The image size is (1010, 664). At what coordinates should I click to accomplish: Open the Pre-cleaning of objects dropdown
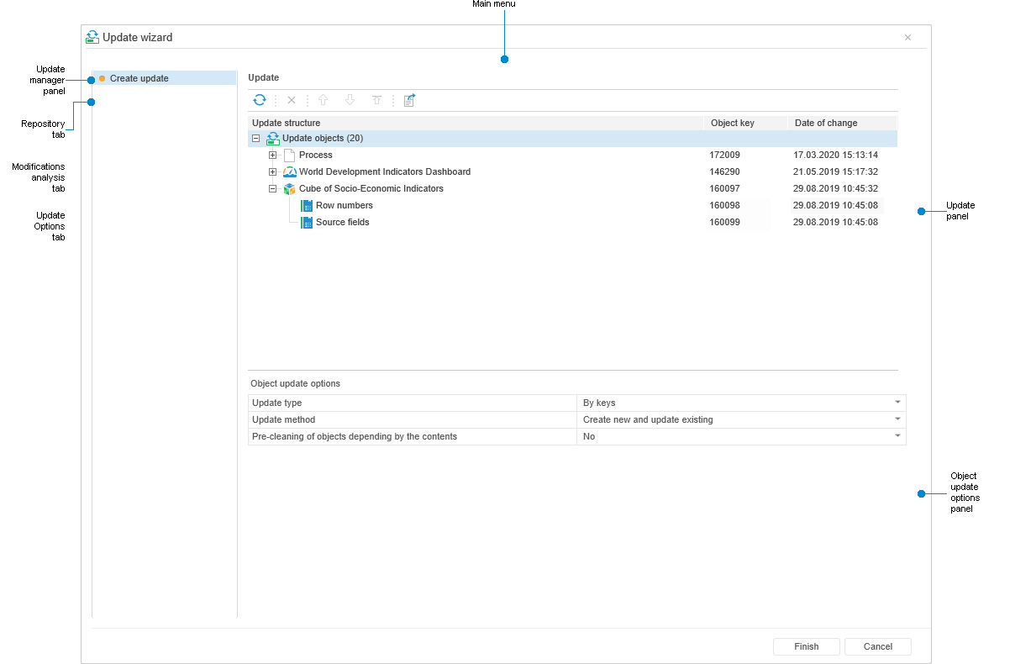897,436
